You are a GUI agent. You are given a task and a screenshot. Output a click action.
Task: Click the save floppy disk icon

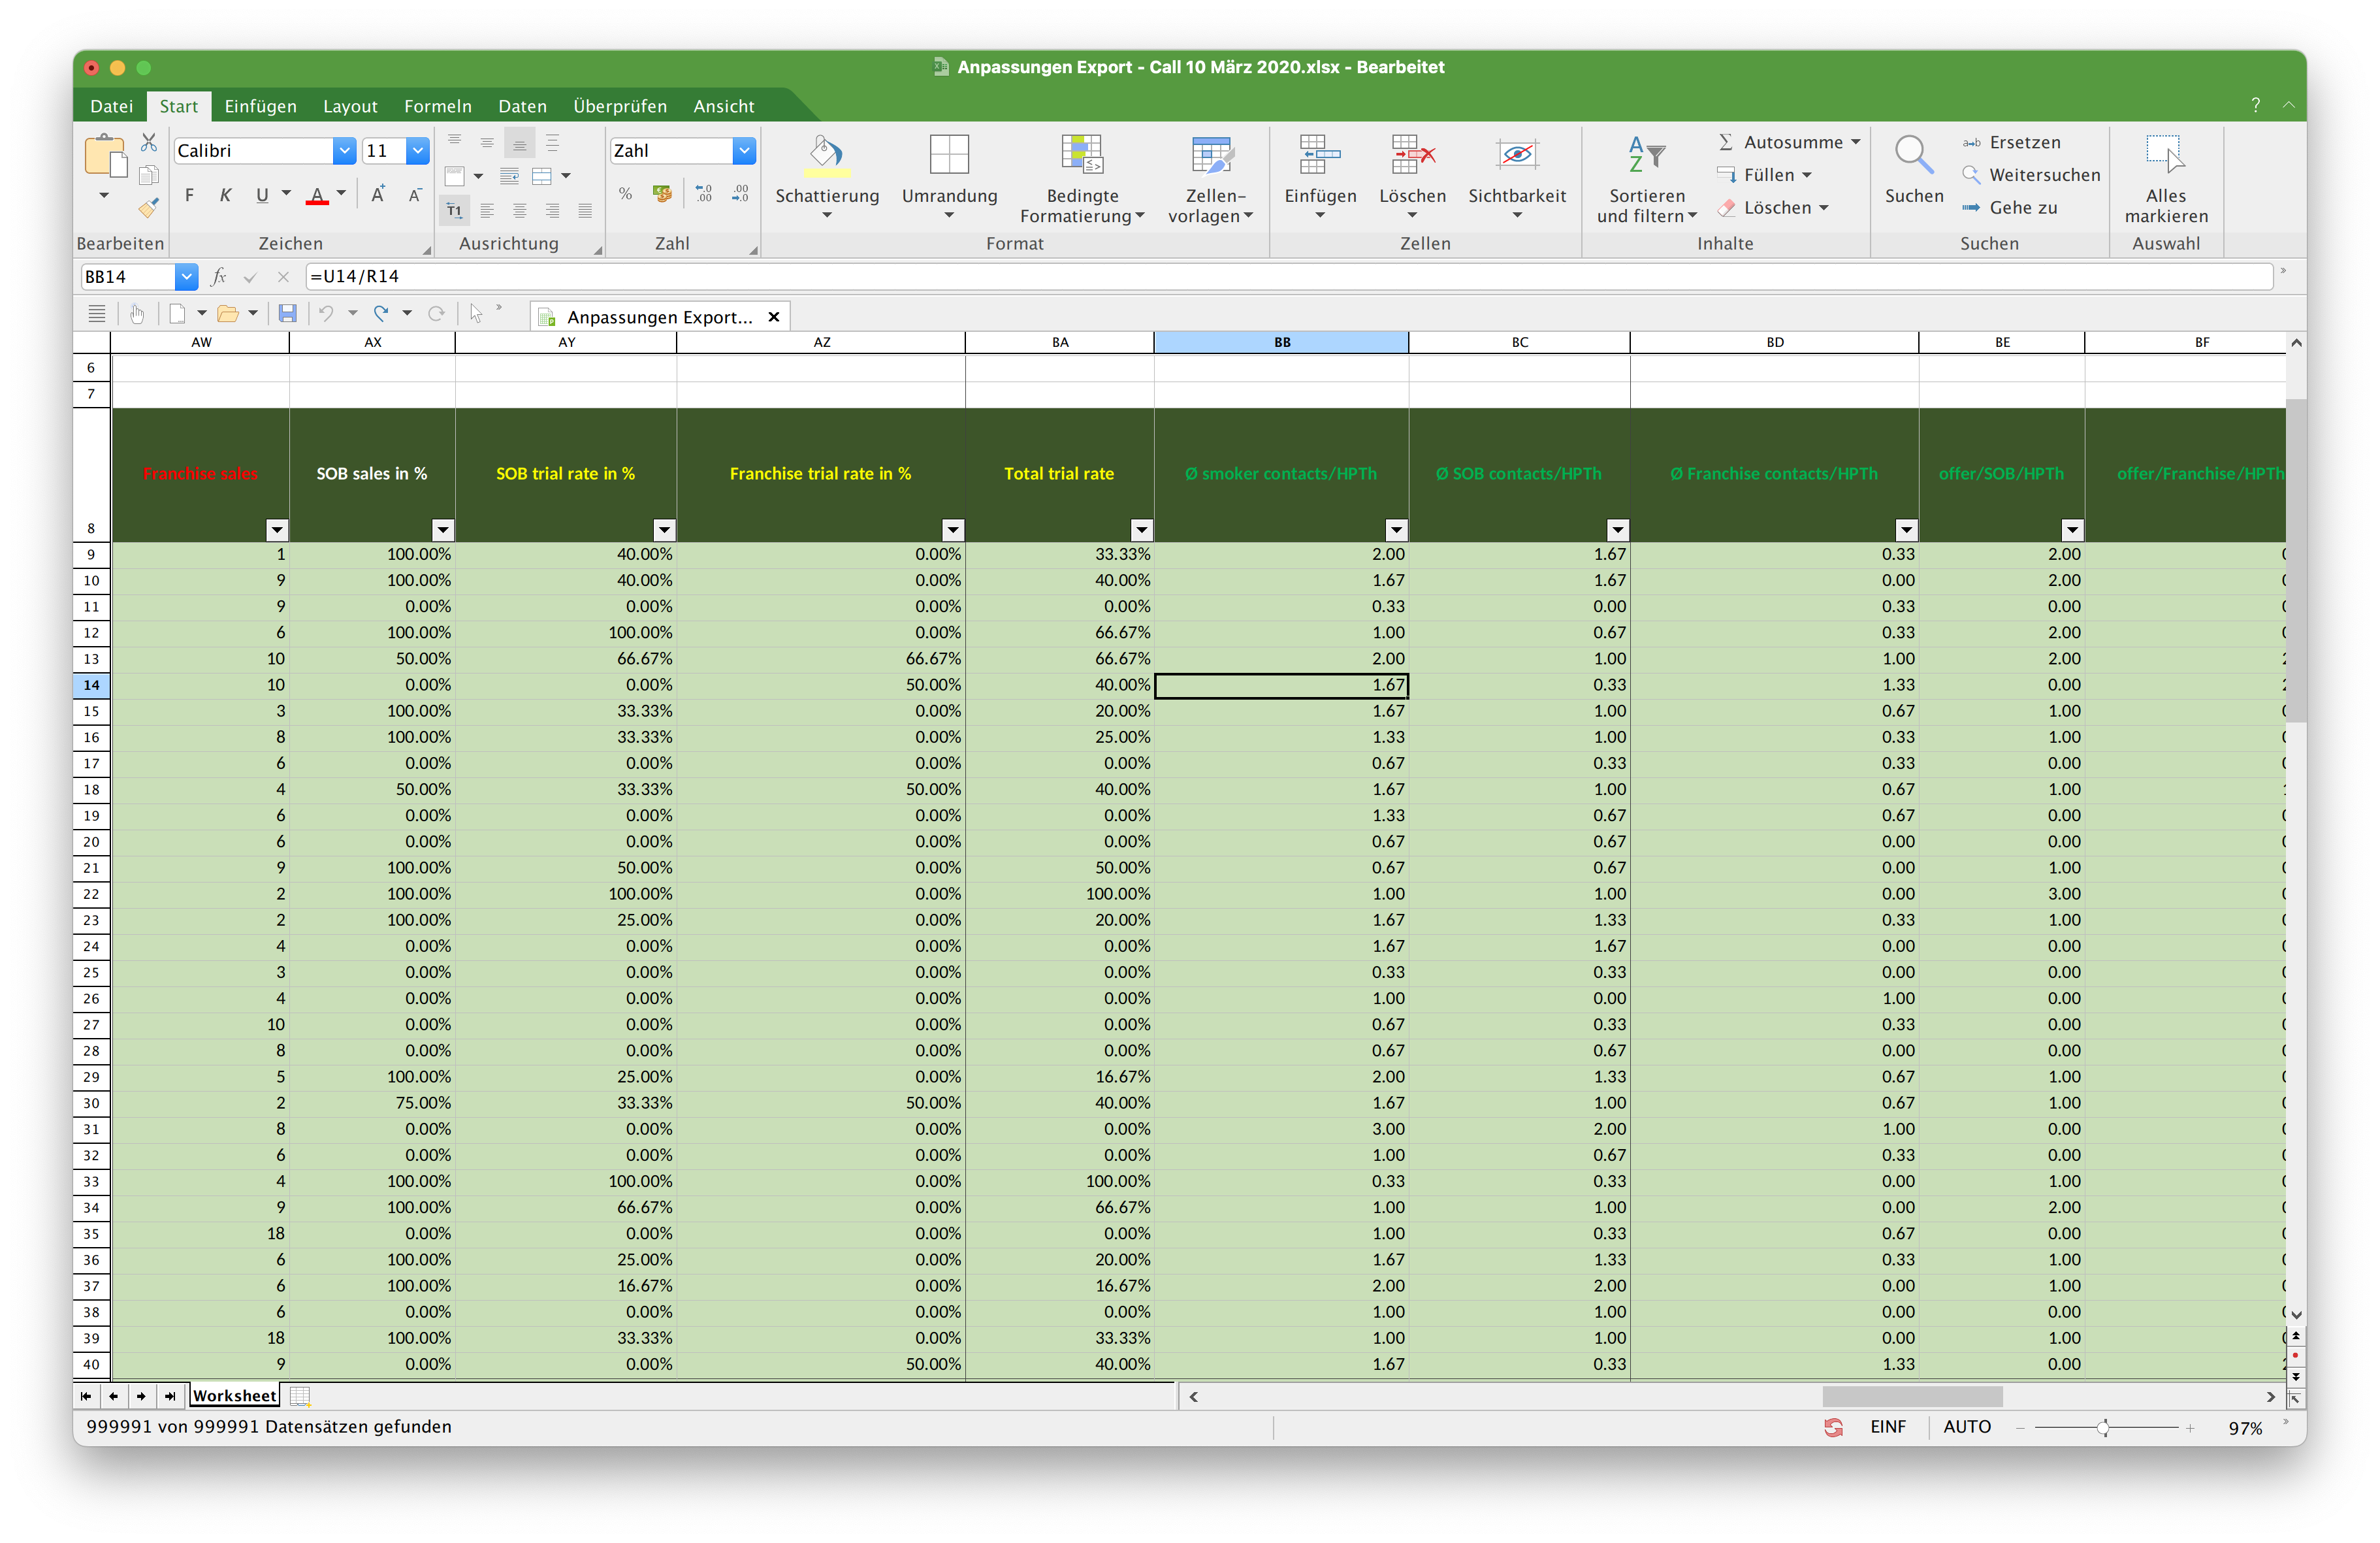coord(287,314)
